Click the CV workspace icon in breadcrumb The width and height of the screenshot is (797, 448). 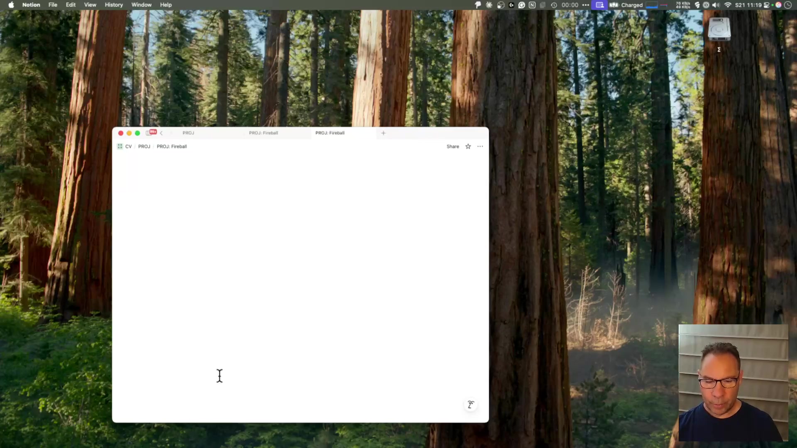120,146
